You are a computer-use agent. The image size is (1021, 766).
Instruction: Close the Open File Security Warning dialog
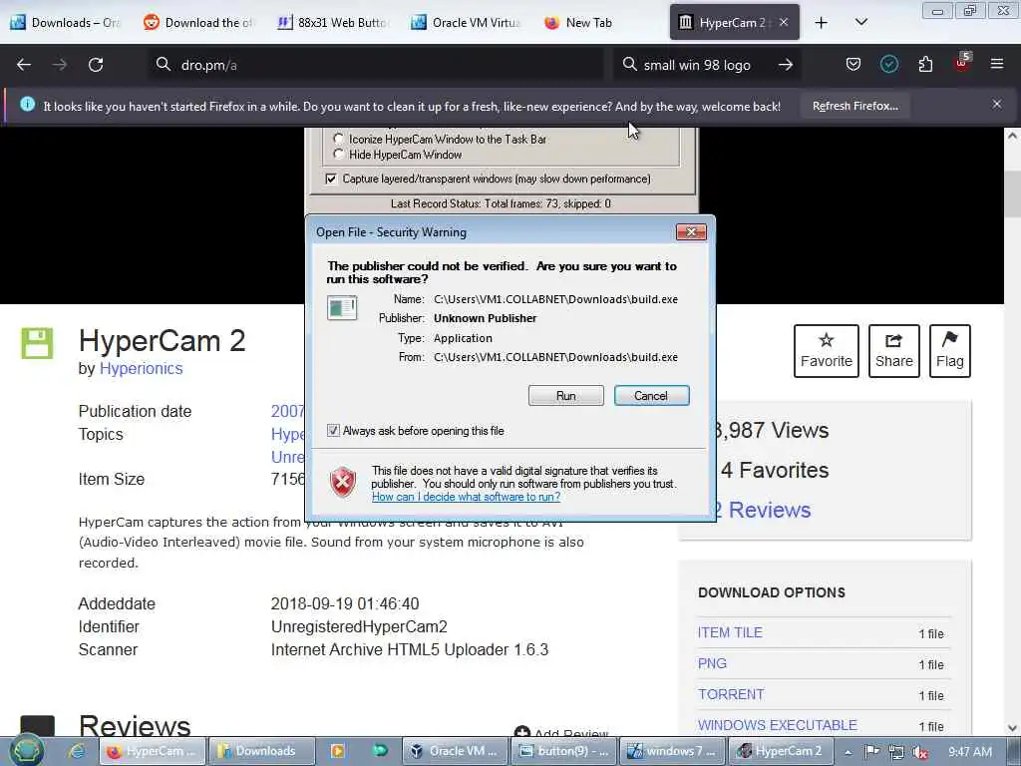[691, 231]
